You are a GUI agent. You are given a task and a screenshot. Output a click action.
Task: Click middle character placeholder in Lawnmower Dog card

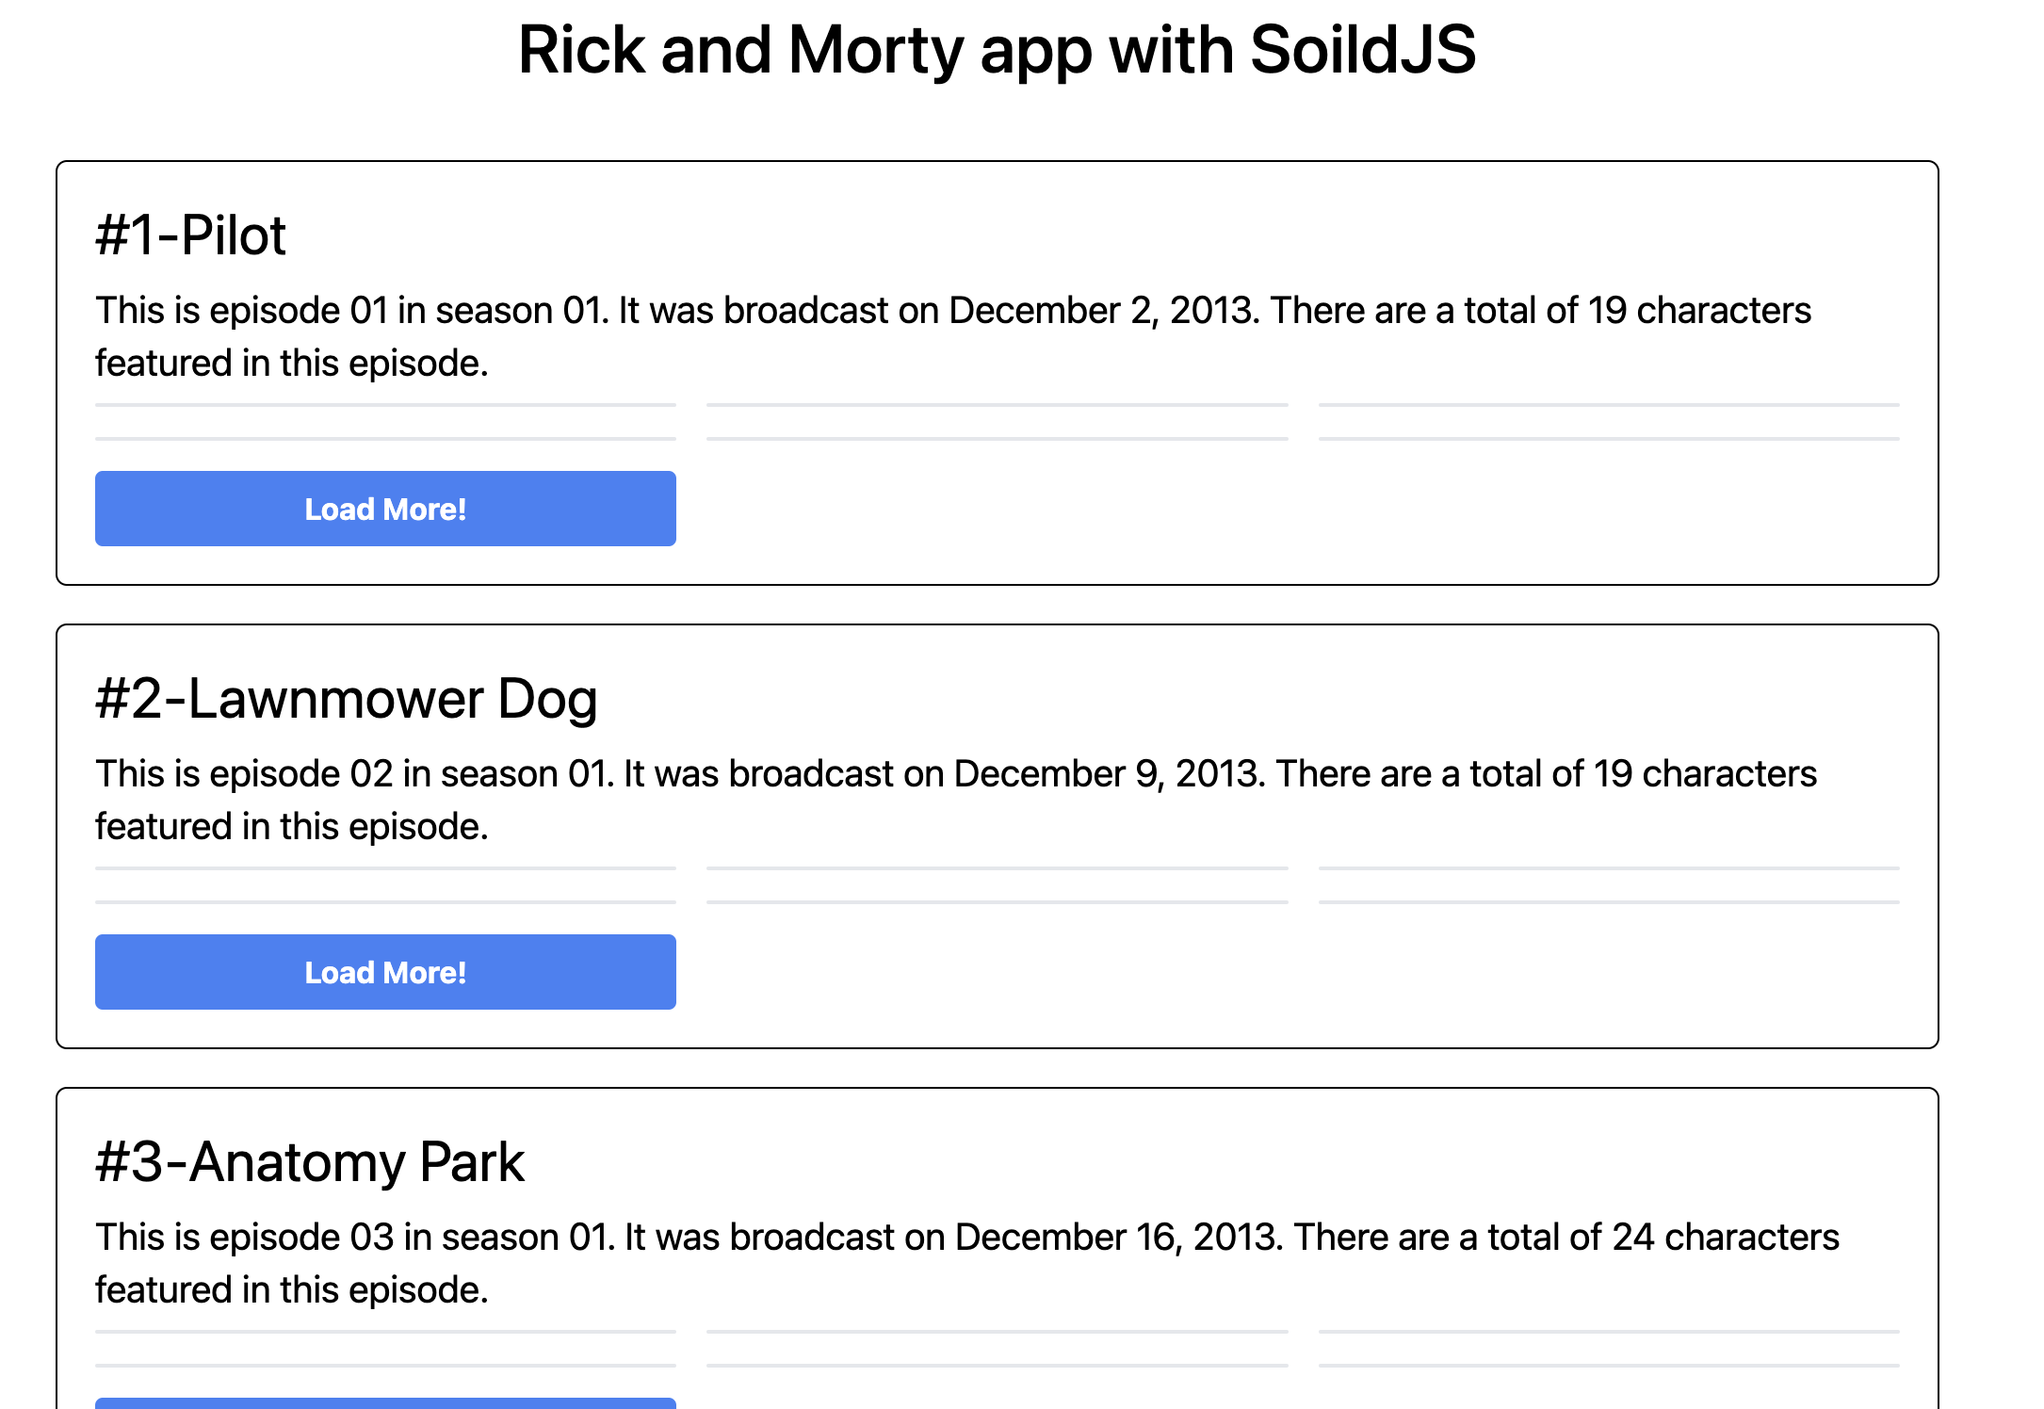(997, 885)
